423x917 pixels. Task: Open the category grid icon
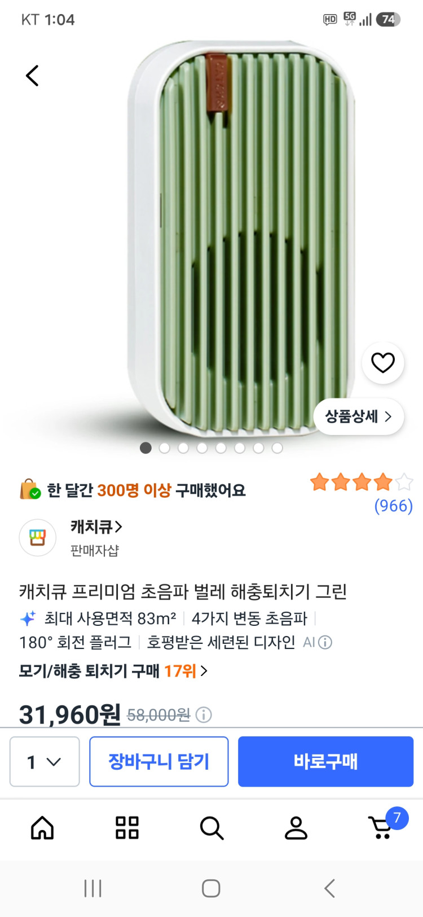point(127,828)
